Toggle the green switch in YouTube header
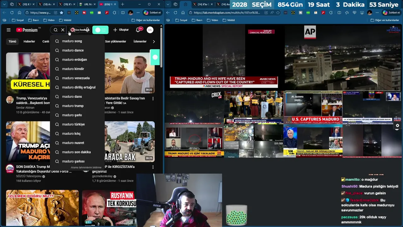The width and height of the screenshot is (403, 227). coord(100,30)
